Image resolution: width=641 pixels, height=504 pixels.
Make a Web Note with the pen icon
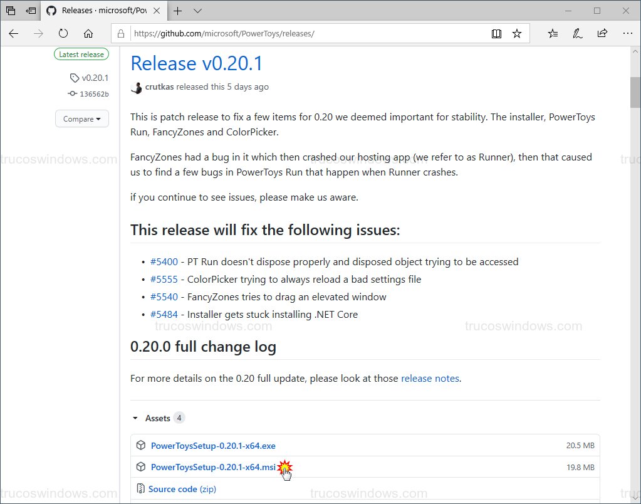pyautogui.click(x=577, y=33)
